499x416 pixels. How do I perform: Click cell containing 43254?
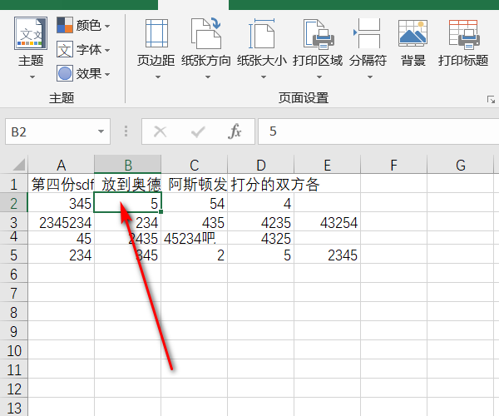click(x=327, y=222)
